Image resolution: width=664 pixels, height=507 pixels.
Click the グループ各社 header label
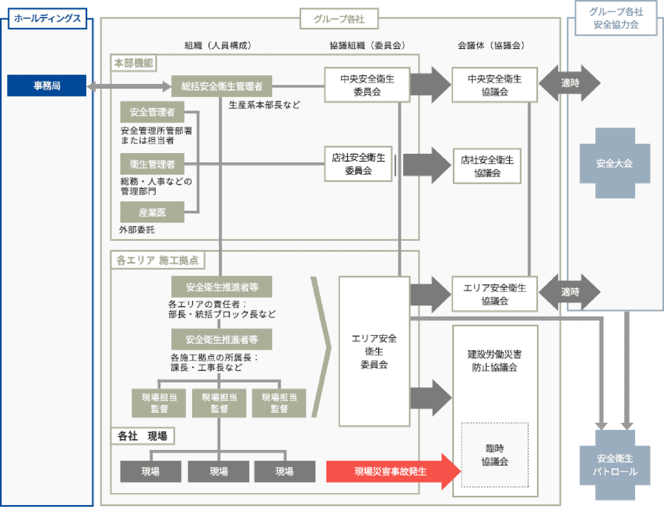tap(339, 19)
